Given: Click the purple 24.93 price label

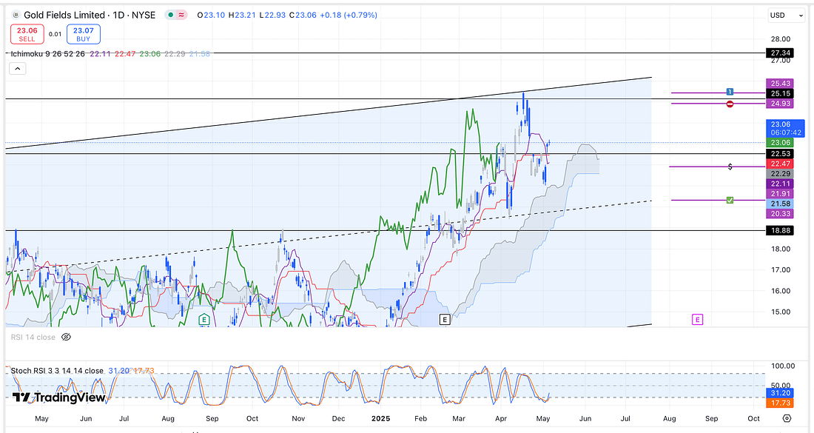Looking at the screenshot, I should pyautogui.click(x=780, y=104).
